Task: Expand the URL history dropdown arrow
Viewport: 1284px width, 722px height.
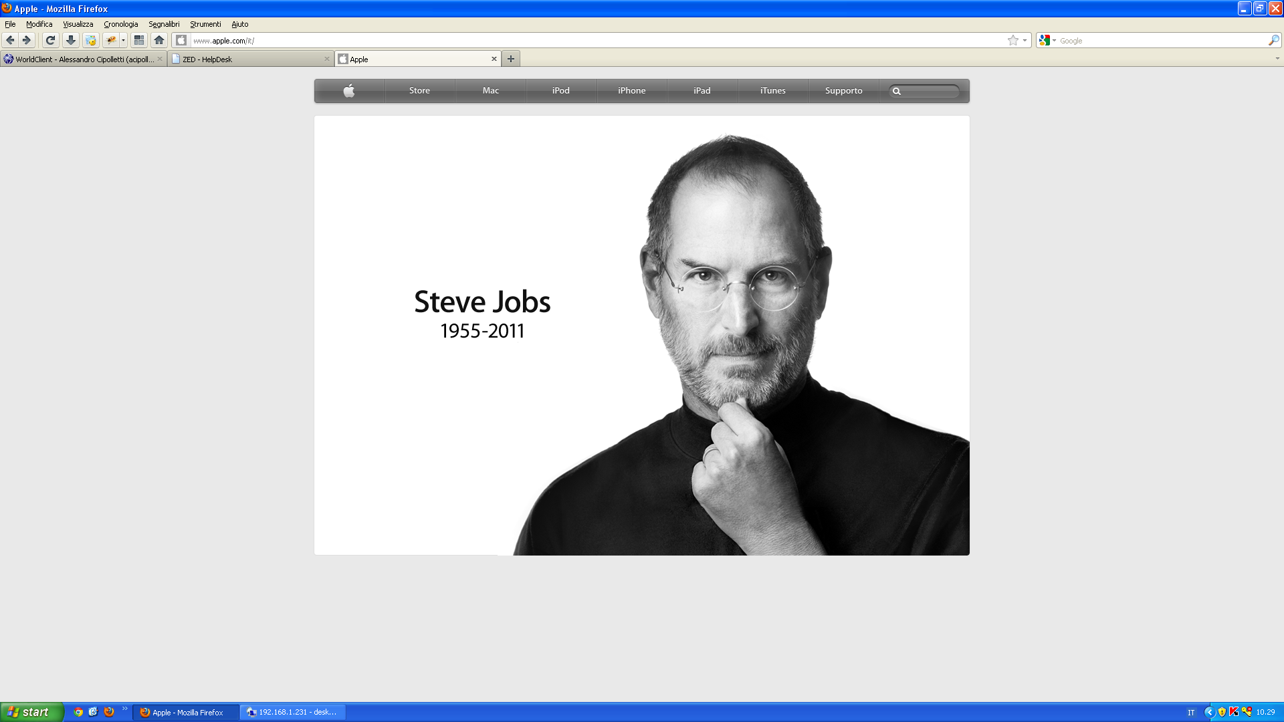Action: [x=1025, y=40]
